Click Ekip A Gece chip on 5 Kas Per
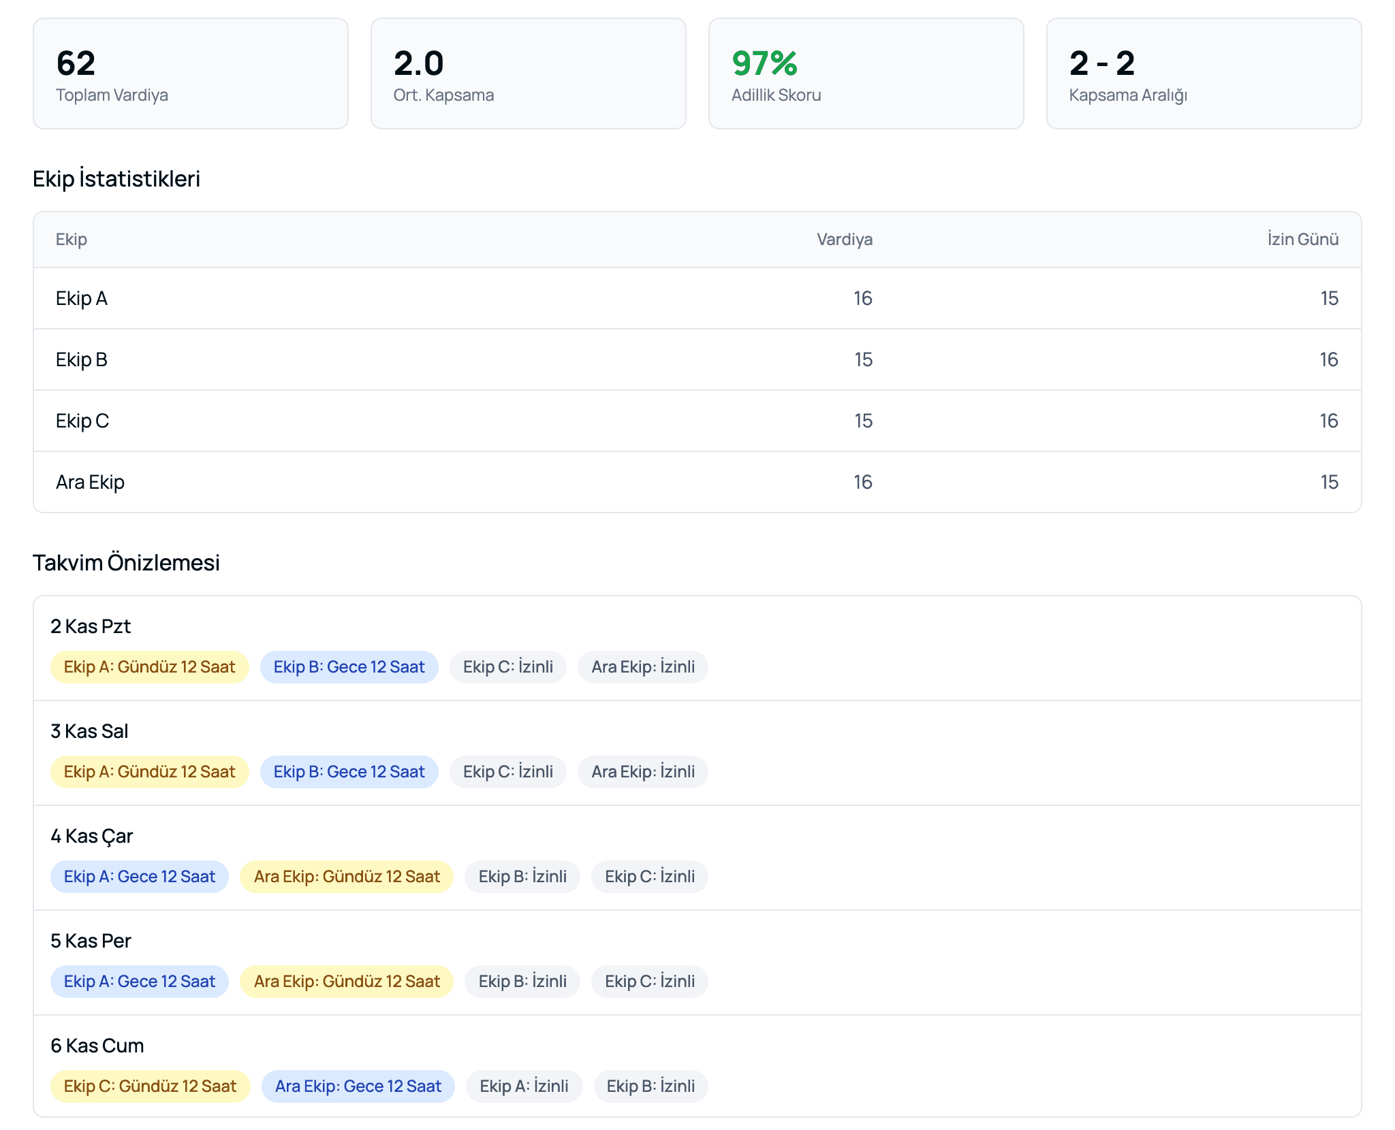The image size is (1395, 1130). (x=140, y=982)
